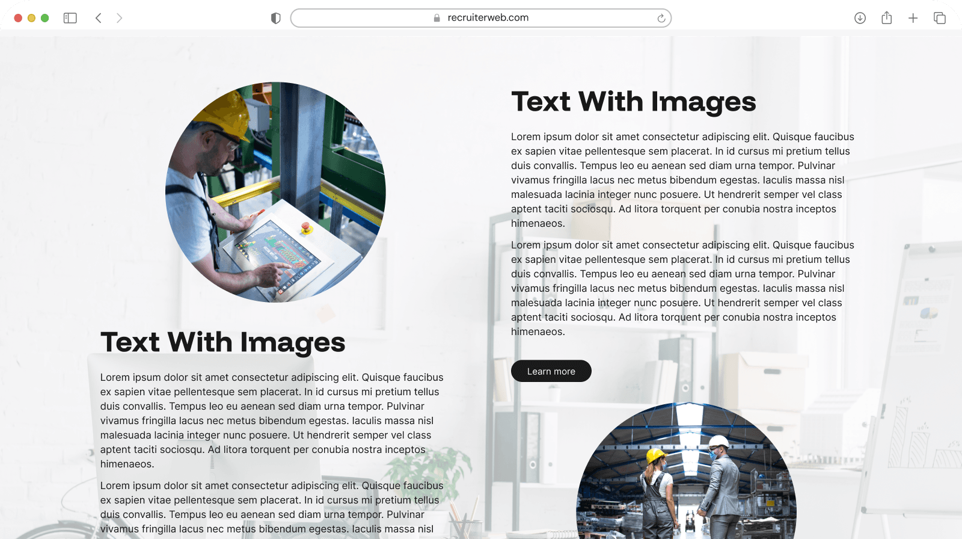Open the share sheet icon

click(887, 17)
